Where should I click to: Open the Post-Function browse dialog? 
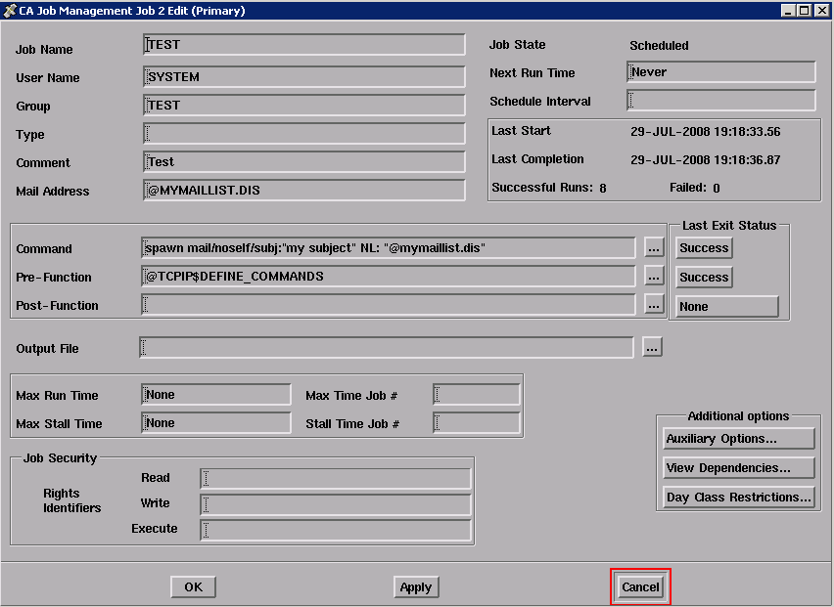[x=653, y=306]
